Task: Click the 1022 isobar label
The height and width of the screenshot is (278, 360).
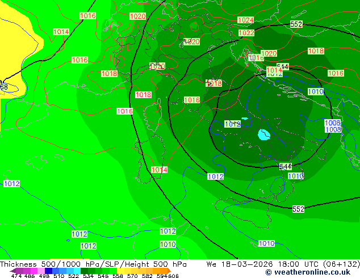Action: [x=246, y=33]
